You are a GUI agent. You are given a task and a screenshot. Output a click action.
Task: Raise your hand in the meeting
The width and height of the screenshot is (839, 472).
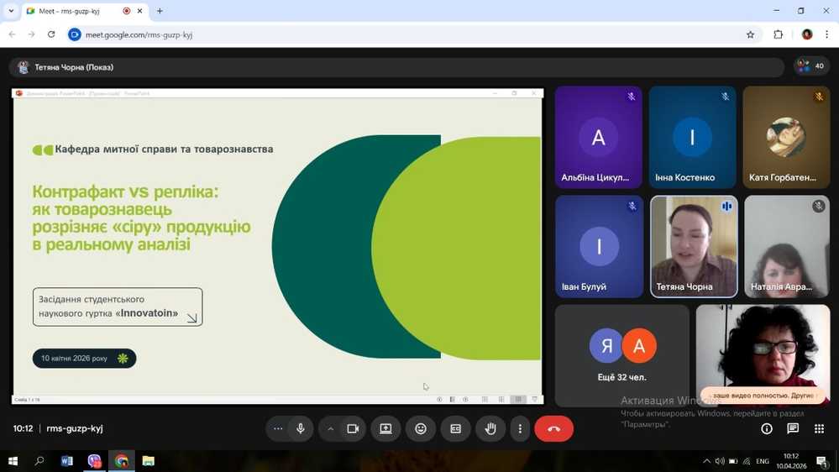(x=490, y=428)
